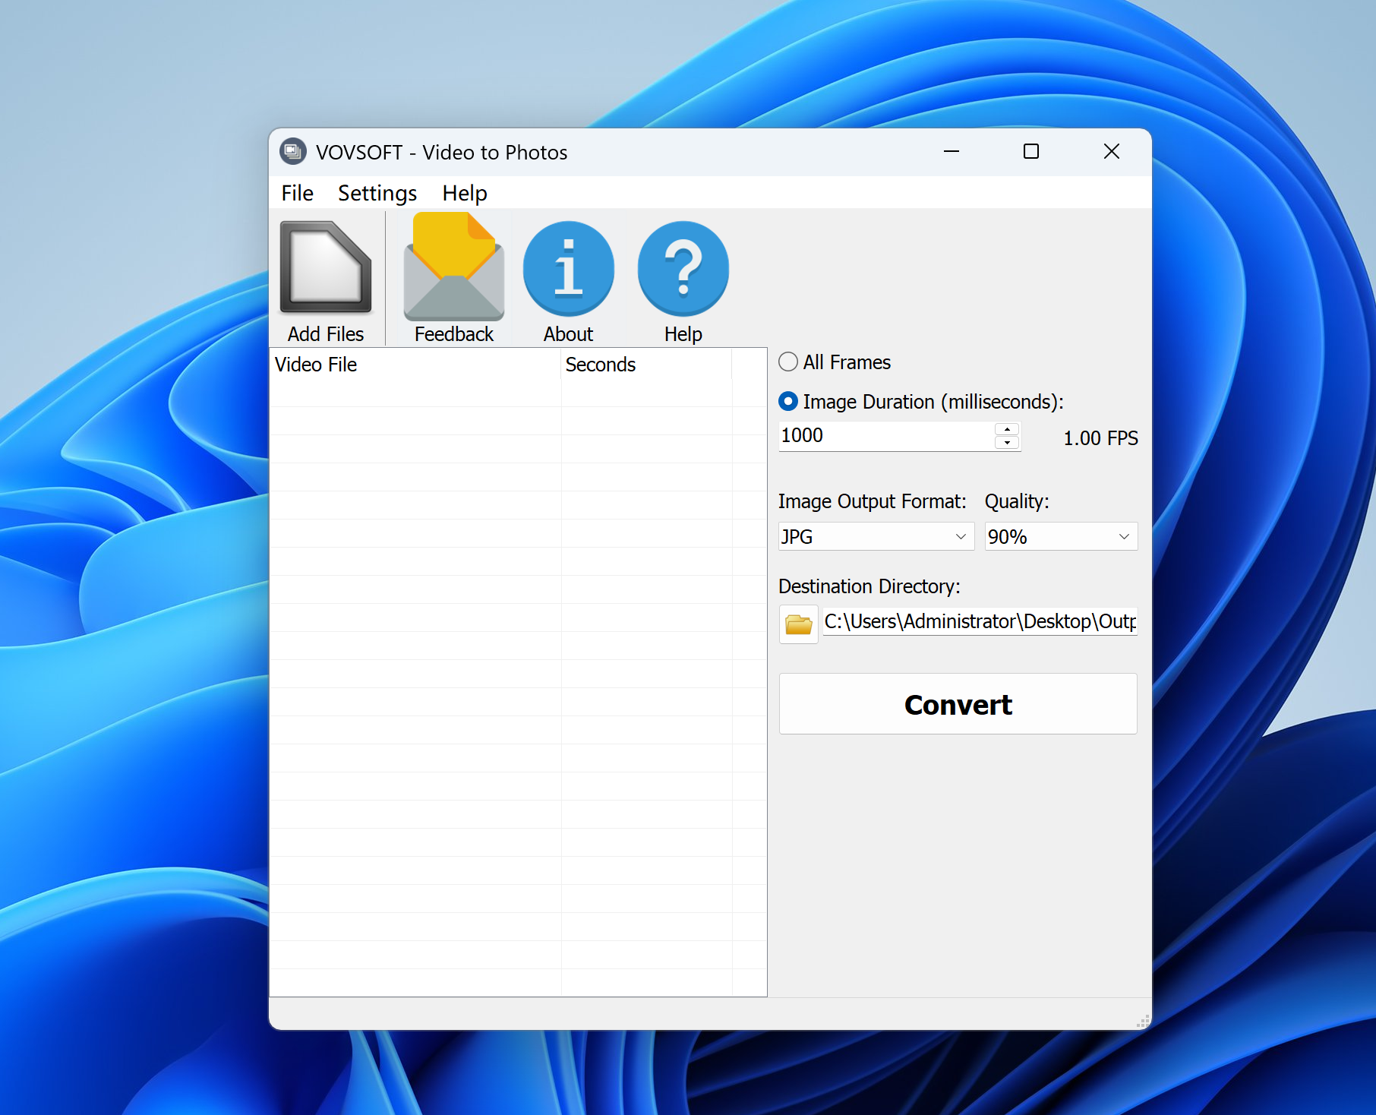This screenshot has width=1376, height=1115.
Task: Open the File menu
Action: coord(297,193)
